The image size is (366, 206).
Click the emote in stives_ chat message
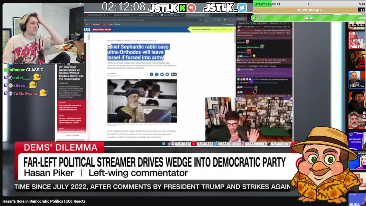pos(33,85)
